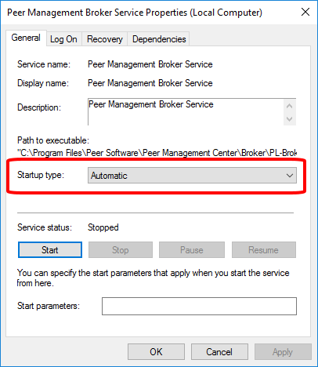Switch to the Log On tab
Screen dimensions: 318x367
(x=63, y=39)
